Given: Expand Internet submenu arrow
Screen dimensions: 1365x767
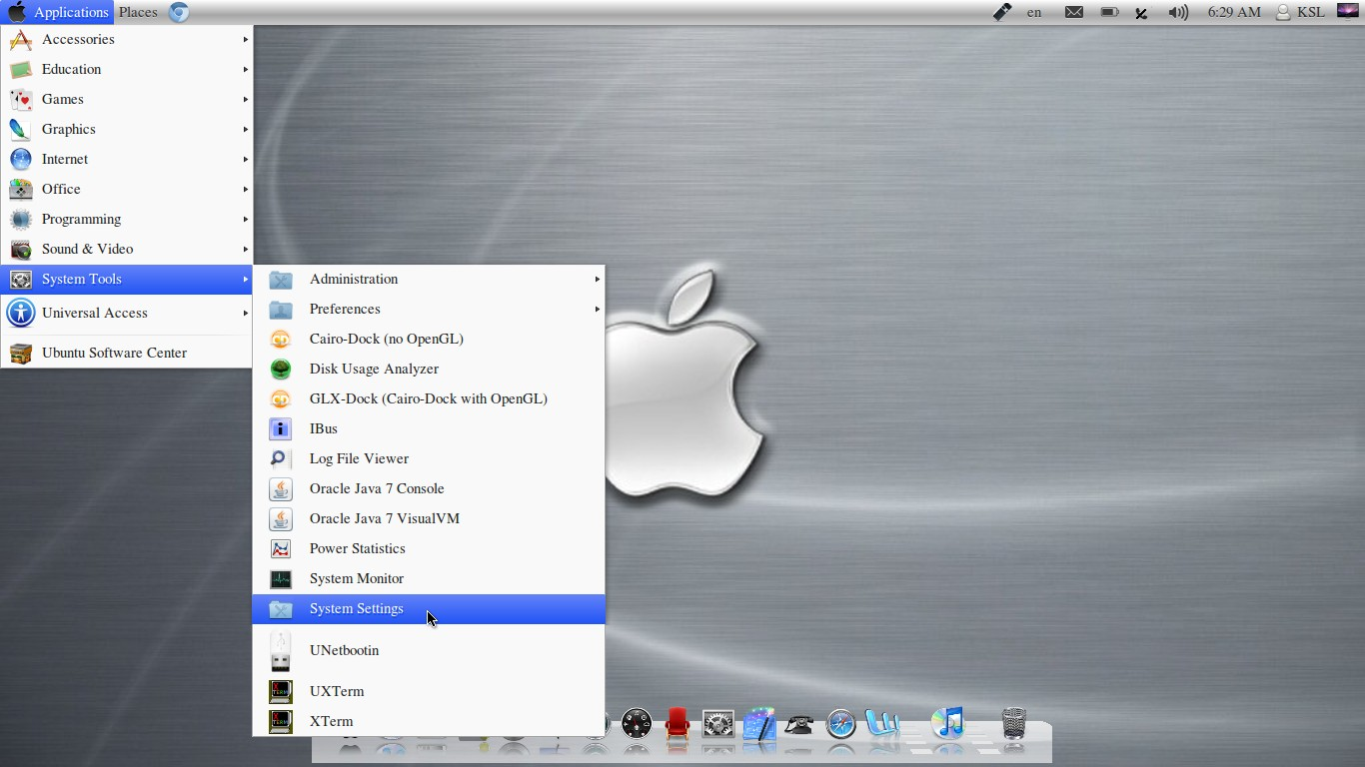Looking at the screenshot, I should [x=245, y=159].
